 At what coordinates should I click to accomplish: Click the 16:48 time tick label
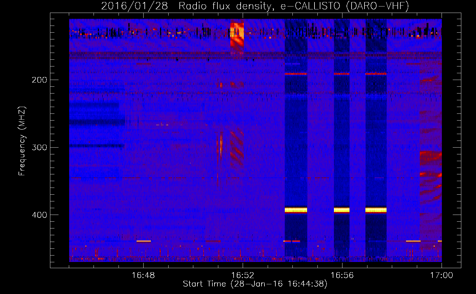143,275
